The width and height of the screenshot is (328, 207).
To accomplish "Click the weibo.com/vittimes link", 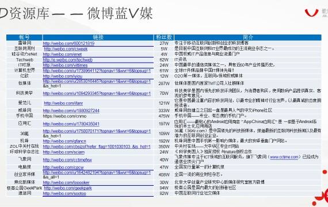I will pyautogui.click(x=65, y=65).
